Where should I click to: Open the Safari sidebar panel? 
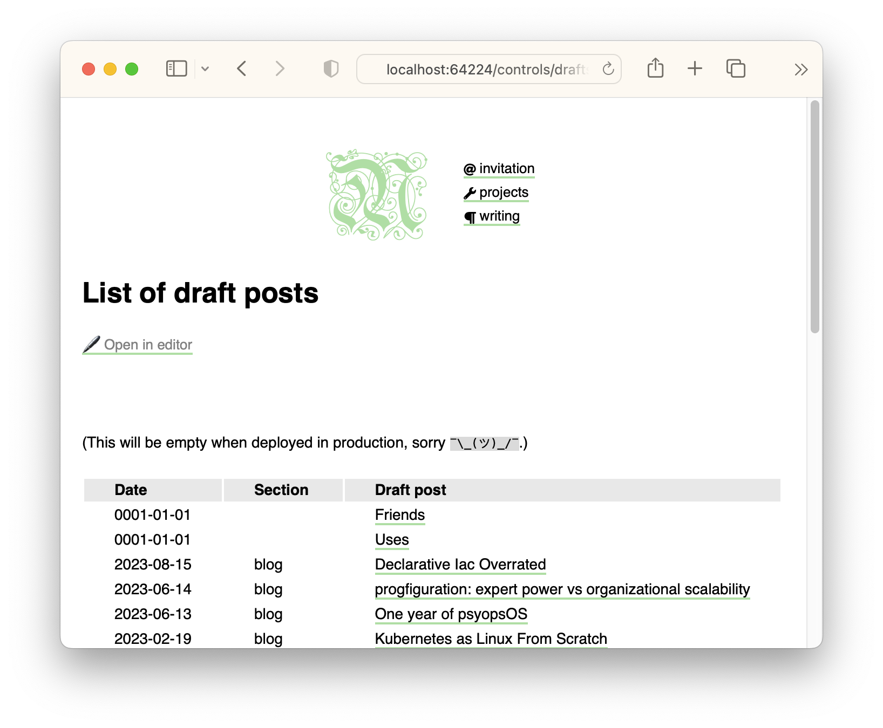tap(175, 68)
